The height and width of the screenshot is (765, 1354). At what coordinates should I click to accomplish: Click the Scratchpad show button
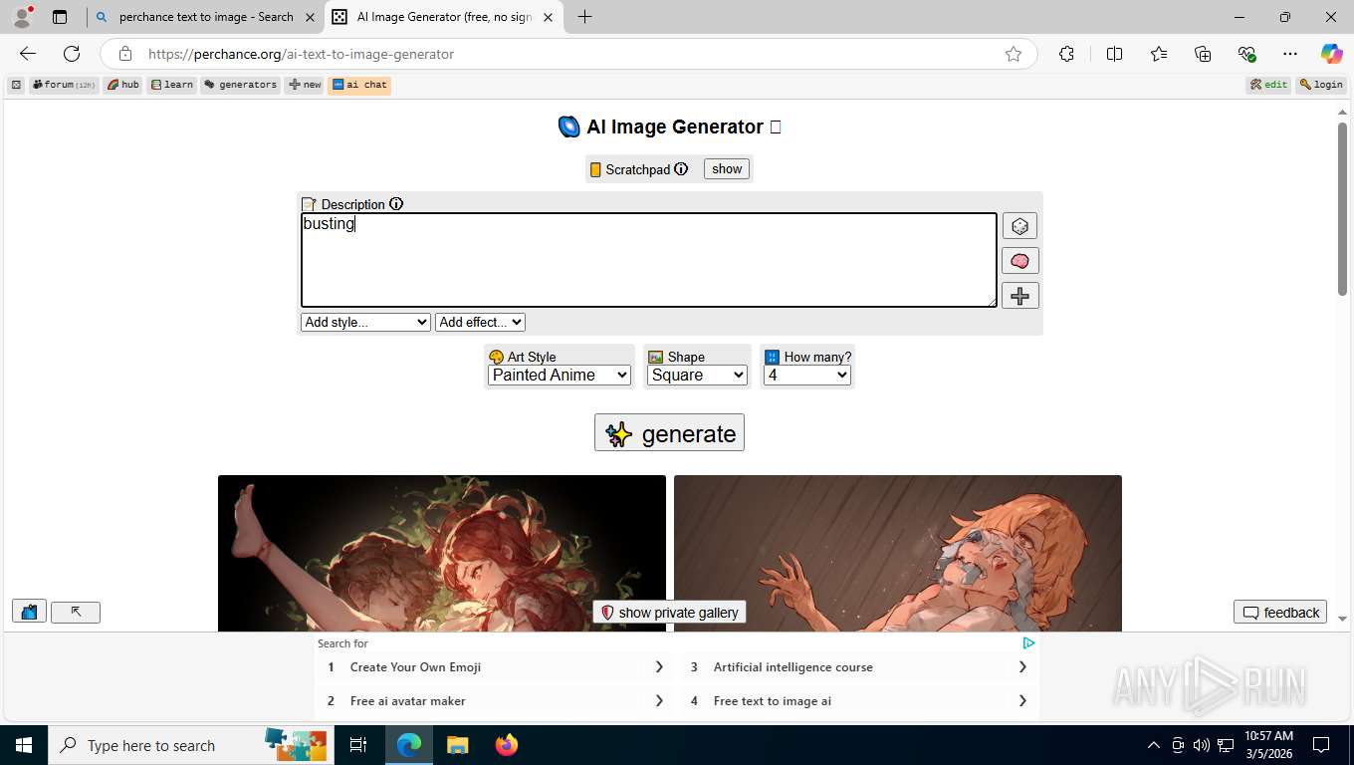727,169
